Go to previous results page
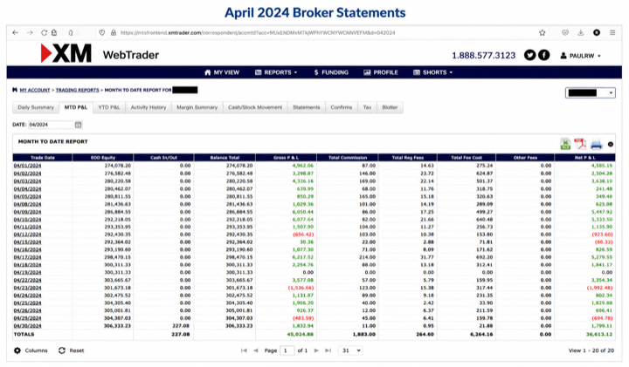This screenshot has height=367, width=629. 255,350
